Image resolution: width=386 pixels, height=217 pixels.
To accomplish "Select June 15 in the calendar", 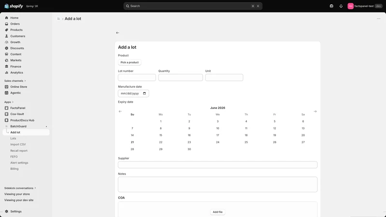I will coord(161,136).
